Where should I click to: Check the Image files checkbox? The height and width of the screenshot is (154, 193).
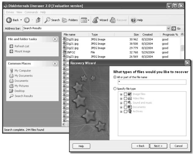tap(126, 94)
